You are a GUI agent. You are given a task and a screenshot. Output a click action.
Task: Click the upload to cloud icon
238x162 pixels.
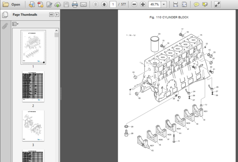[58, 4]
